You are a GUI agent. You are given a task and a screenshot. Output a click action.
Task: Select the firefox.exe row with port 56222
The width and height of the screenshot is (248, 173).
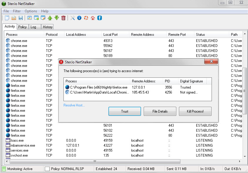(124, 135)
